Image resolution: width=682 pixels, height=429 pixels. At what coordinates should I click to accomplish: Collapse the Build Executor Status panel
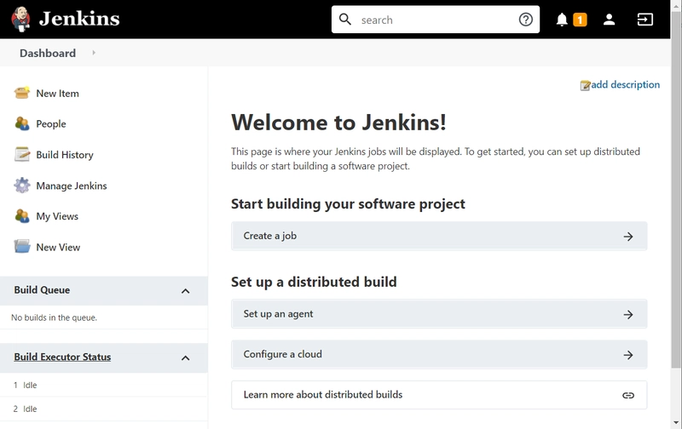(185, 357)
